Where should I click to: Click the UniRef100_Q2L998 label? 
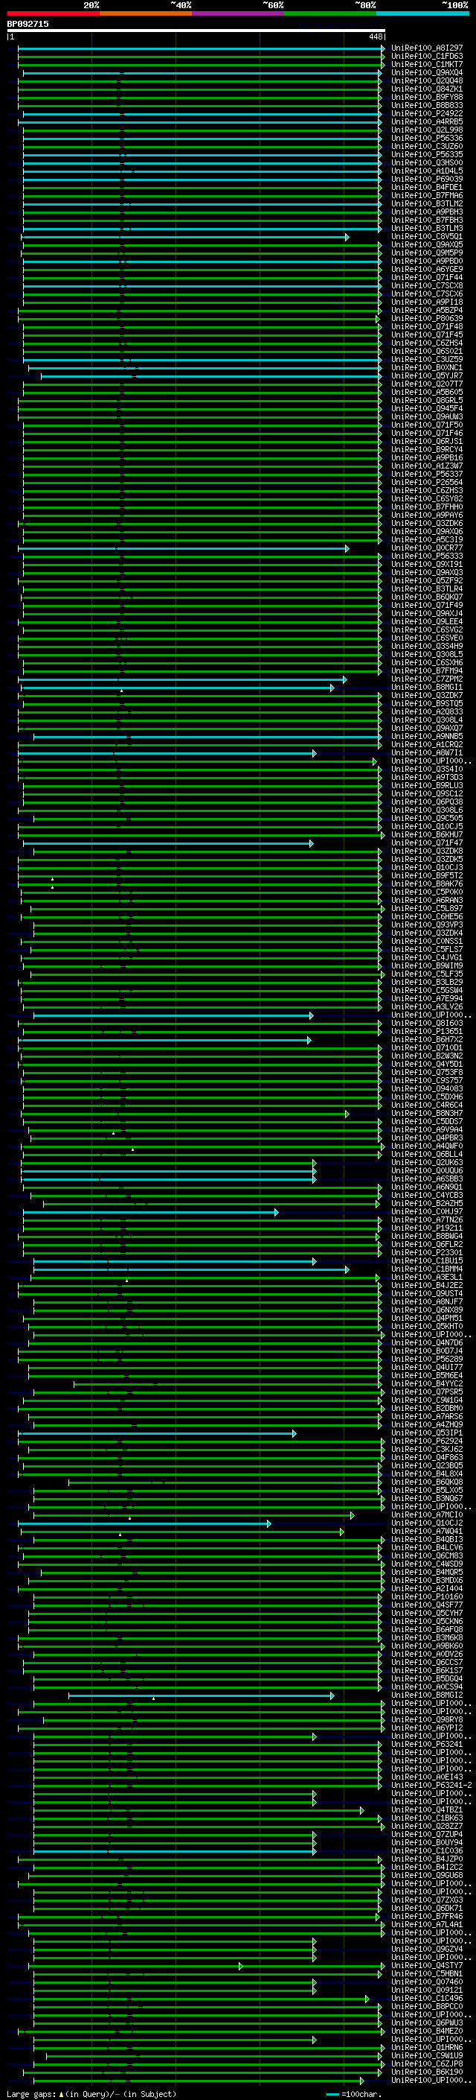click(x=427, y=130)
